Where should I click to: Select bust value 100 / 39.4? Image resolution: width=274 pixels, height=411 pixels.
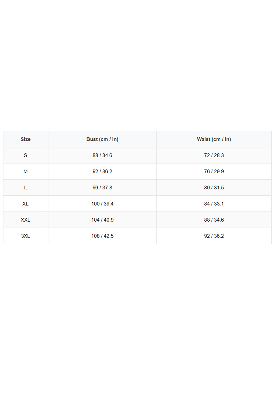coord(102,204)
